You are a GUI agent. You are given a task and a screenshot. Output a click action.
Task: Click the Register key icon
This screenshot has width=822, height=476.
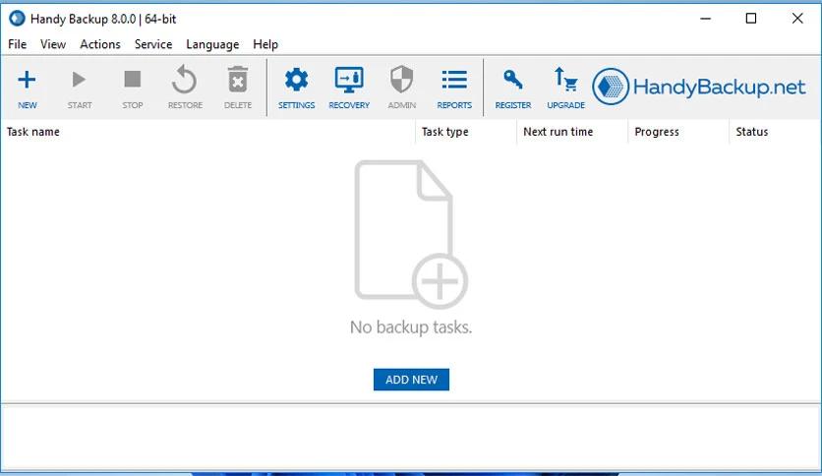coord(513,80)
